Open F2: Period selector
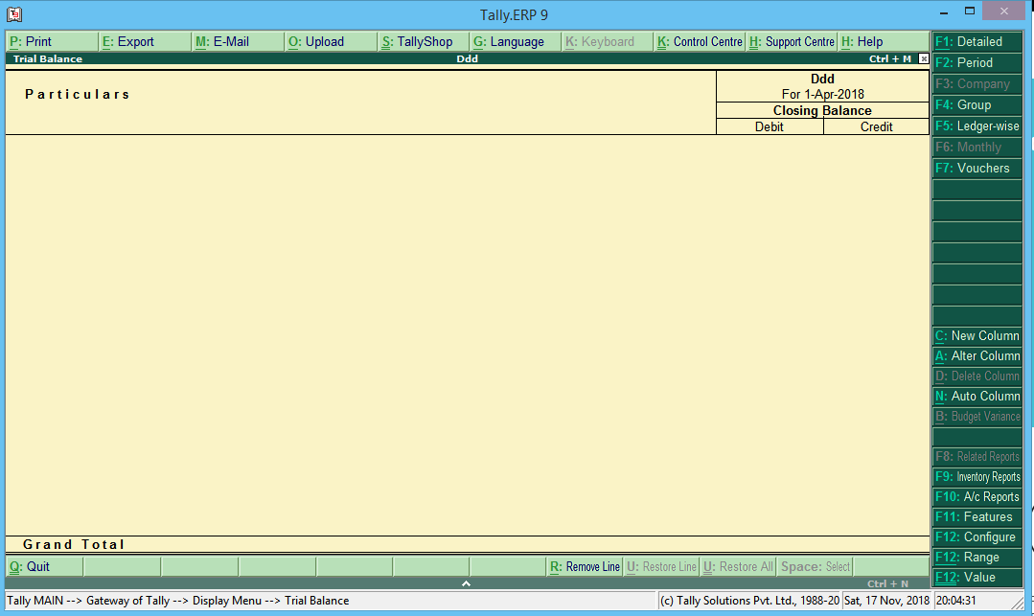1034x616 pixels. click(977, 62)
